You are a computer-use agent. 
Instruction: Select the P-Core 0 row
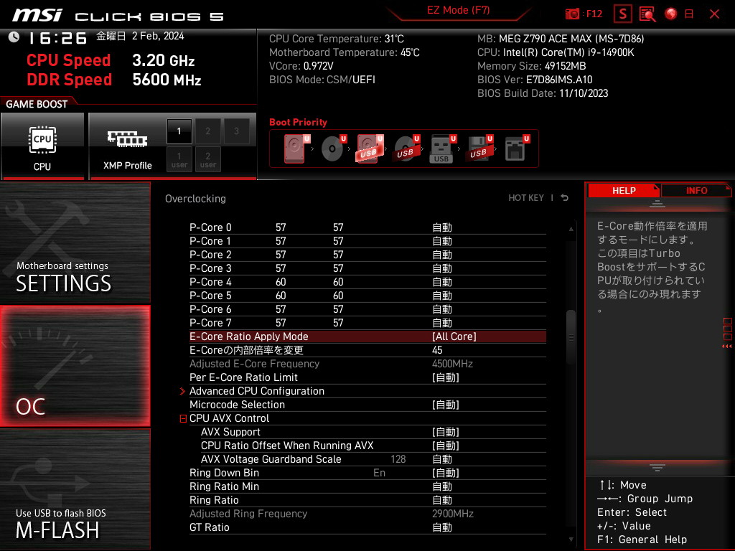[x=367, y=227]
